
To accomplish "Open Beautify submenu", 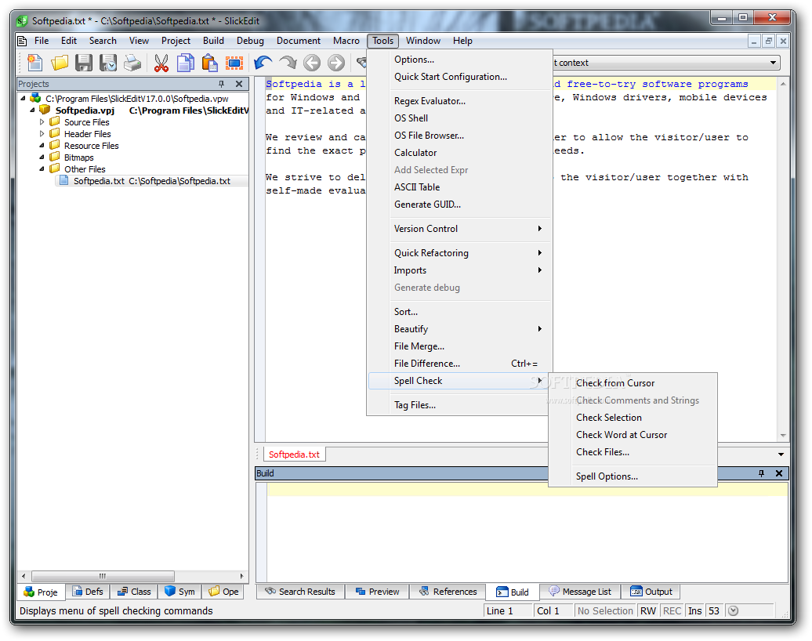I will (x=460, y=329).
